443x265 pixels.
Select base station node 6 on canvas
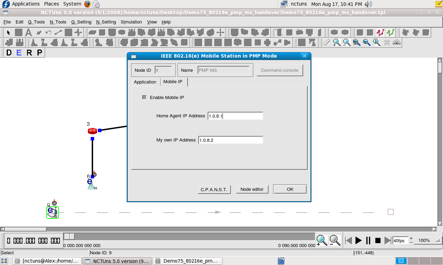coord(91,184)
